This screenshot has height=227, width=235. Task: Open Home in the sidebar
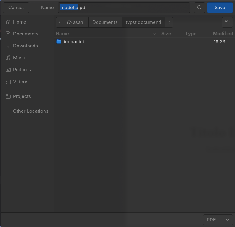pyautogui.click(x=28, y=22)
